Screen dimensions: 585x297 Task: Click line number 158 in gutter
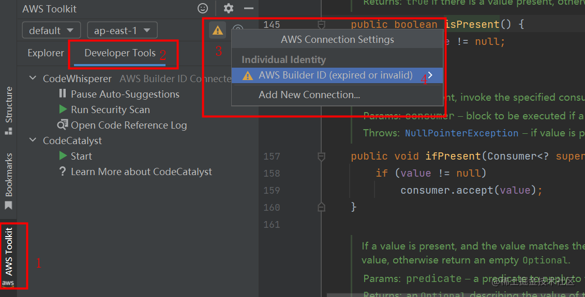[x=272, y=173]
